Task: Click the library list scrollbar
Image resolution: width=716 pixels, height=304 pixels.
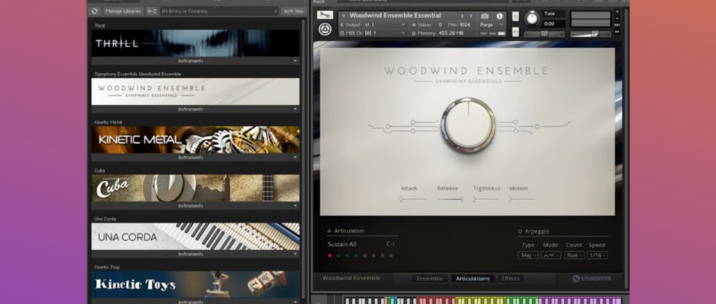Action: [304, 160]
